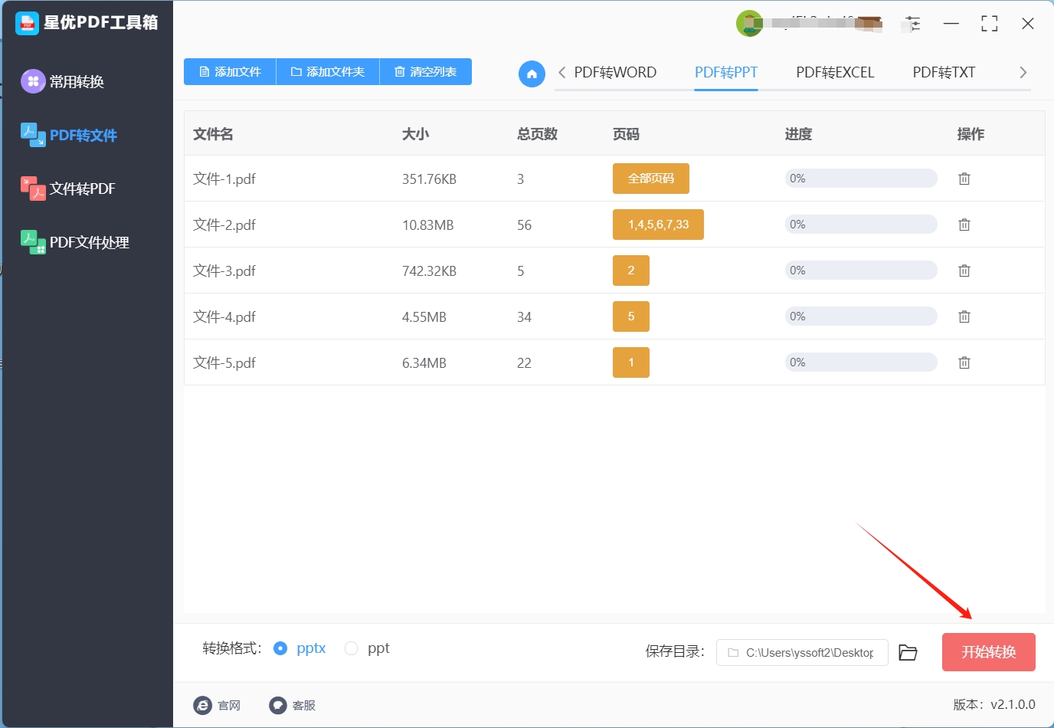Select PDF文件处理 in the sidebar

75,242
